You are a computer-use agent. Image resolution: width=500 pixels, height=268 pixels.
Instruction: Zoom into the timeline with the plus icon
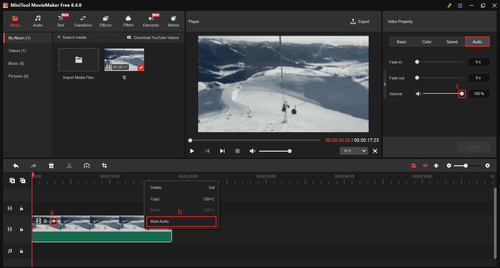coord(488,165)
